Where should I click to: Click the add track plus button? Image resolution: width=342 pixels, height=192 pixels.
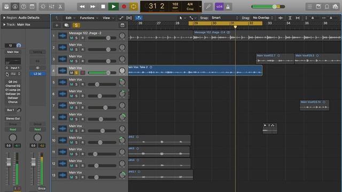(57, 25)
